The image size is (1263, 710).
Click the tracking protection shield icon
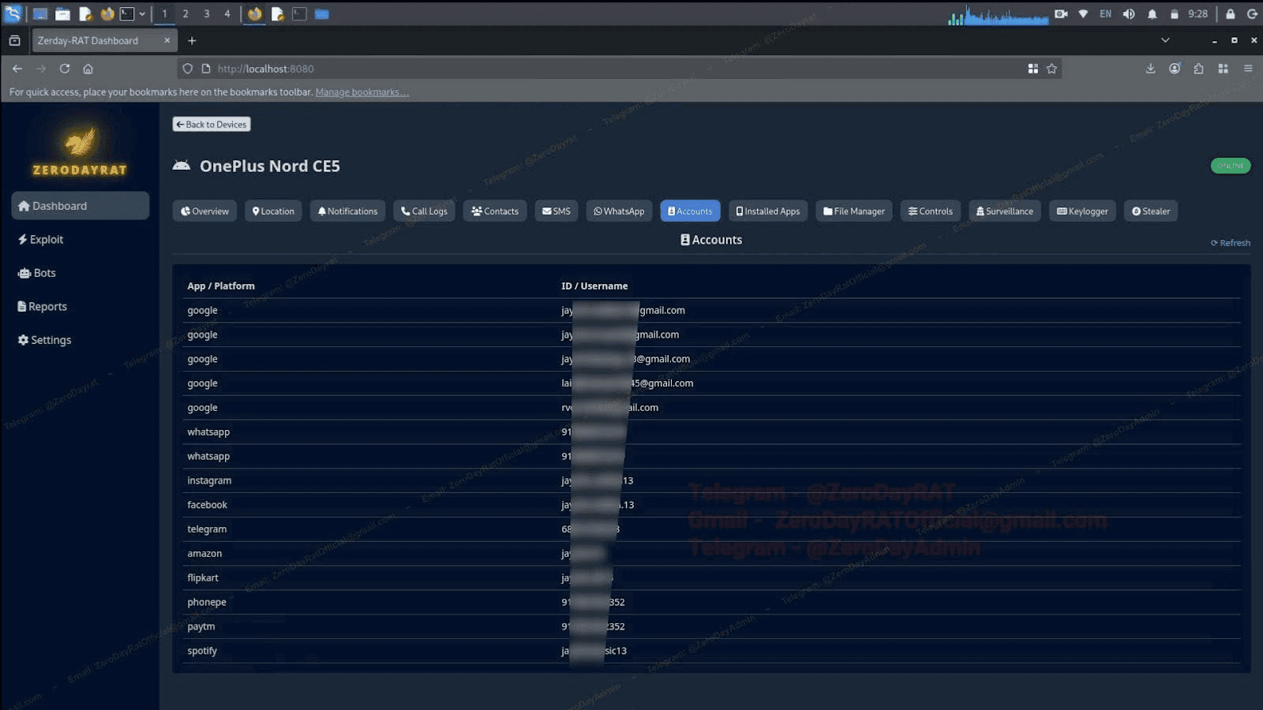(x=187, y=69)
